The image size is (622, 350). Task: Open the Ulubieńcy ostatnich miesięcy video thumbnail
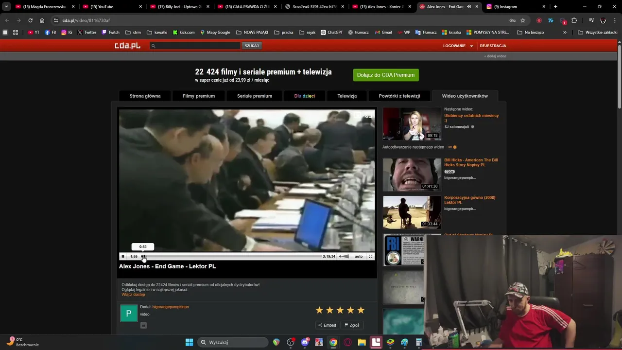point(412,123)
